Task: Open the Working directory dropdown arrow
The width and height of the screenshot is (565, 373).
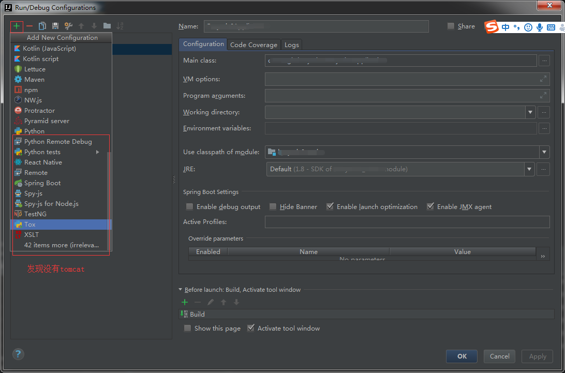Action: click(529, 112)
